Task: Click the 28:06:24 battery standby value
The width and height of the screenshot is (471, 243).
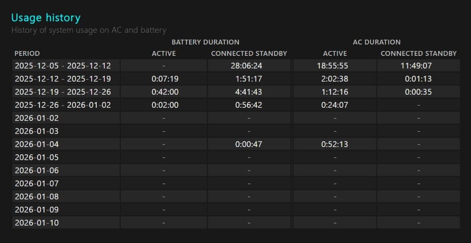Action: (249, 66)
